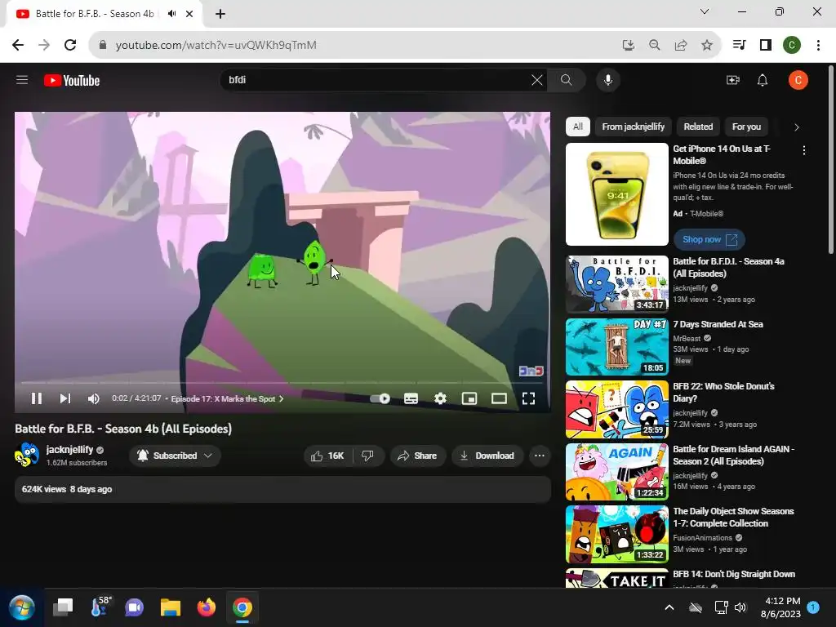The height and width of the screenshot is (627, 836).
Task: Select the All filter chip
Action: (578, 127)
